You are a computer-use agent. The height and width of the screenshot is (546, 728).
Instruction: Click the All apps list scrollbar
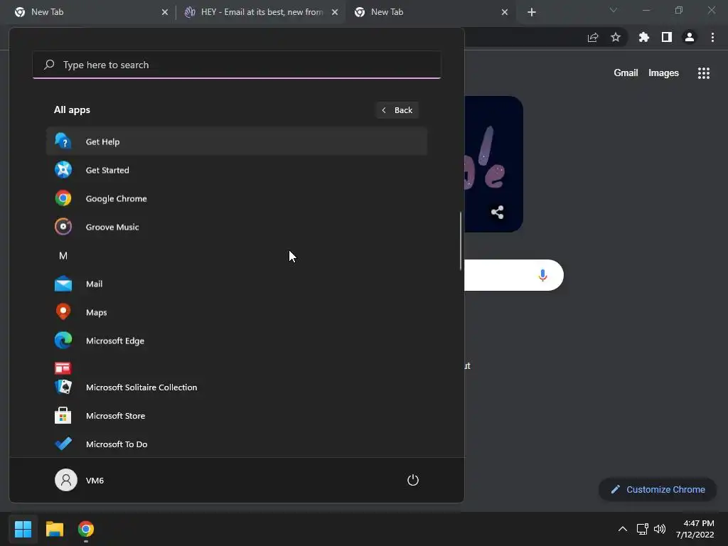click(461, 240)
